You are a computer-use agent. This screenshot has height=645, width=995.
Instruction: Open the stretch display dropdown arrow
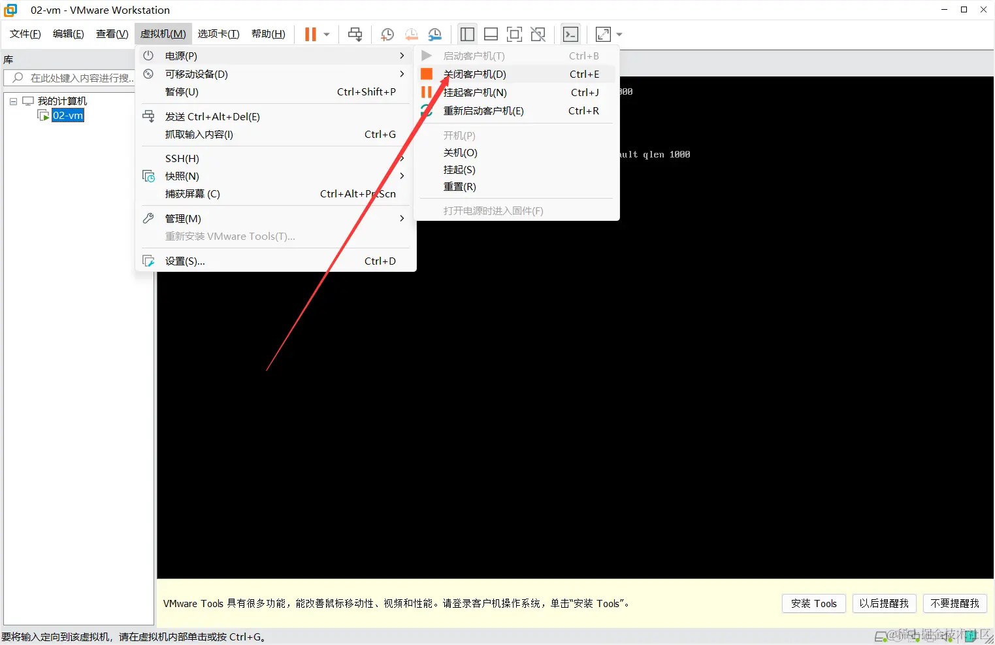(x=619, y=34)
